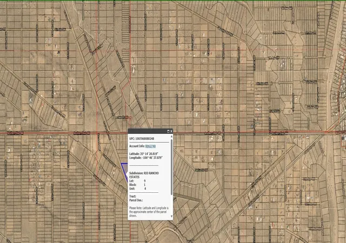346x243 pixels.
Task: Click the Account Info label
Action: tap(137, 146)
